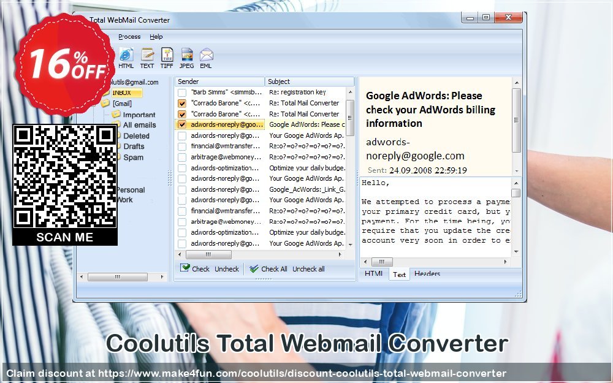Untick second Corrado Barone email checkbox
613x383 pixels.
point(182,114)
